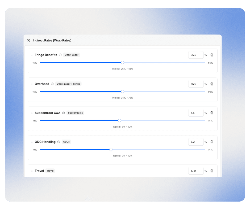The image size is (250, 209).
Task: Click the Overhead slider thumb
Action: pyautogui.click(x=122, y=92)
